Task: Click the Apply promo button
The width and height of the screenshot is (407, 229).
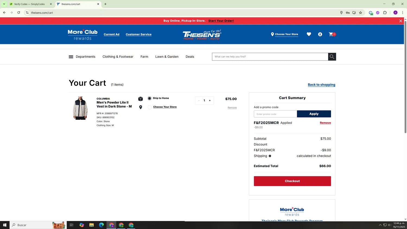Action: coord(314,114)
